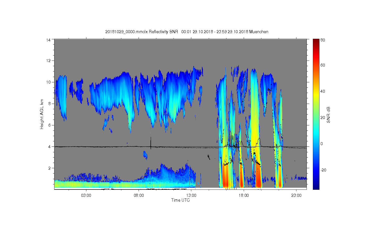The height and width of the screenshot is (228, 380).
Task: Click the height tick label '2'
Action: click(49, 168)
